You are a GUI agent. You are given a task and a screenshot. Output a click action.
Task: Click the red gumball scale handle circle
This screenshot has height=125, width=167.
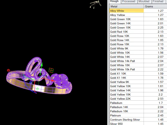pyautogui.click(x=8, y=70)
